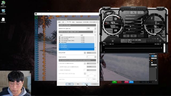Toggle checkmark for CPU (Tctl/Tdie) graph row
171x96 pixels.
[x=60, y=39]
